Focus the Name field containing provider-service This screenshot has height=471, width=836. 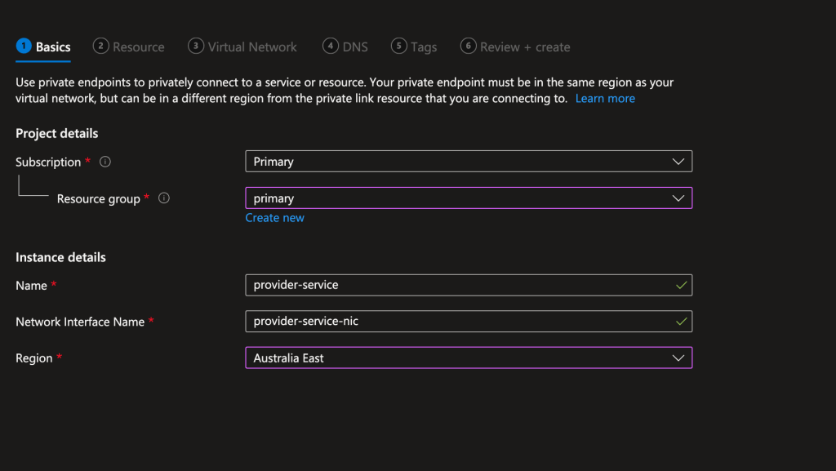[457, 285]
